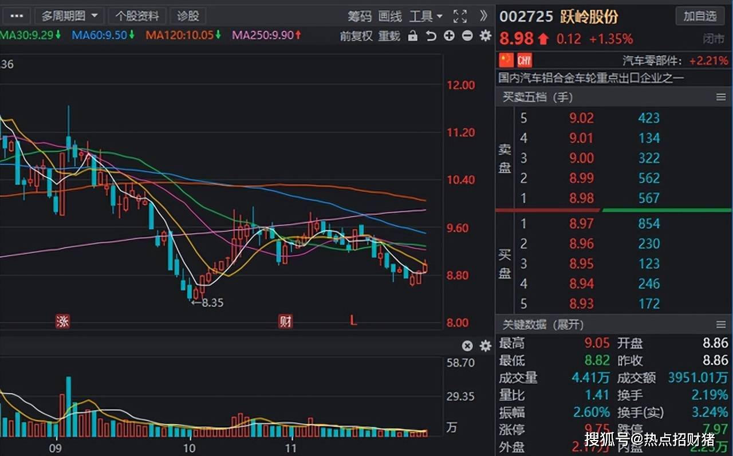733x456 pixels.
Task: Open main chart settings gear
Action: [486, 36]
